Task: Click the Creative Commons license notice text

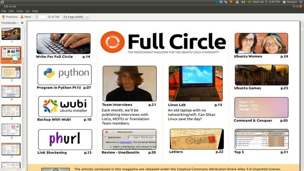Action: tap(177, 169)
